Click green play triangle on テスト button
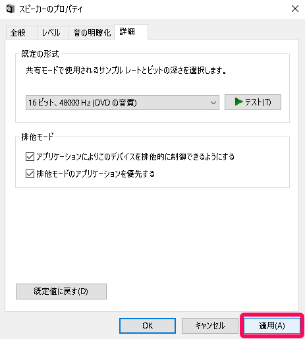Image resolution: width=305 pixels, height=339 pixels. [238, 102]
